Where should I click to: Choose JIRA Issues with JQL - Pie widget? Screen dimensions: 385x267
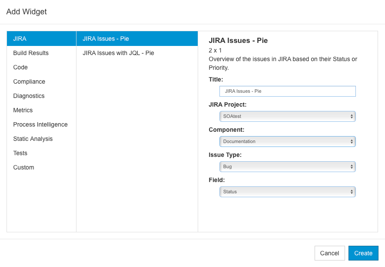[137, 53]
